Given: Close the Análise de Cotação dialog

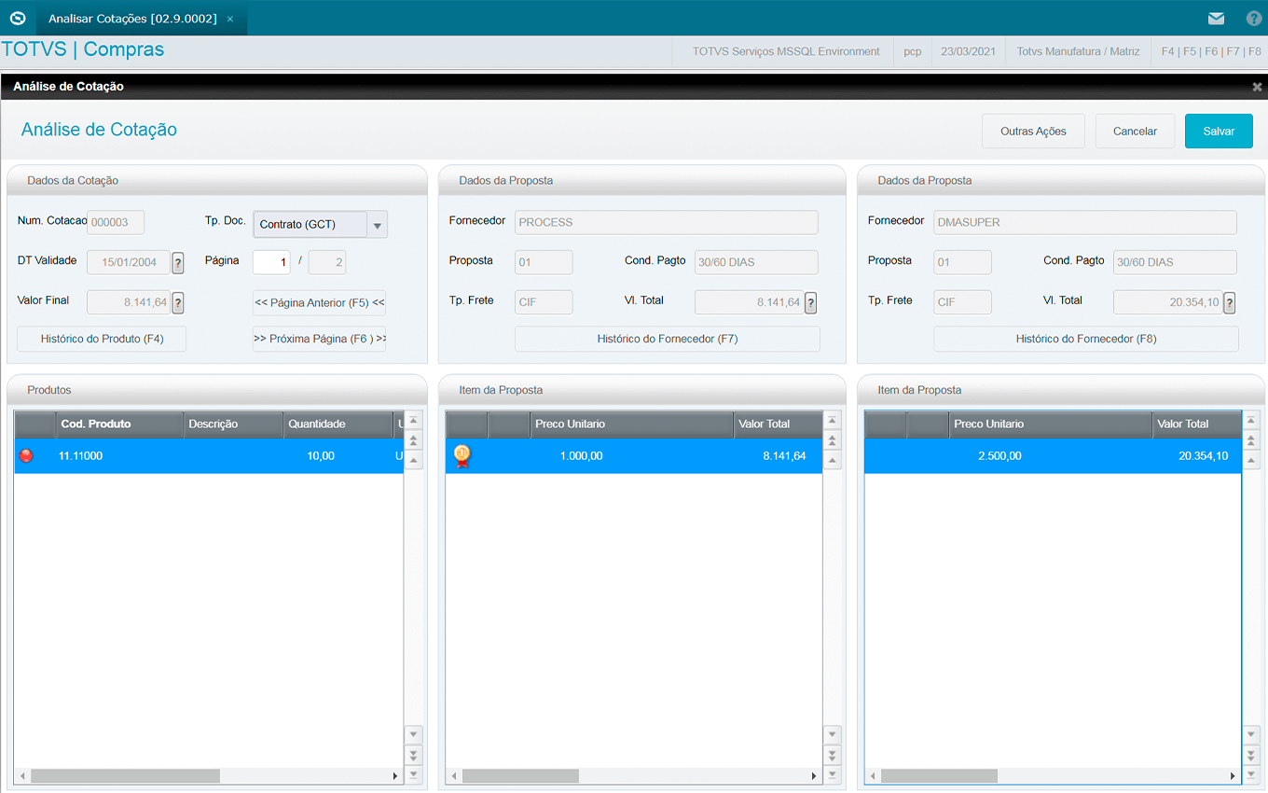Looking at the screenshot, I should pos(1257,87).
